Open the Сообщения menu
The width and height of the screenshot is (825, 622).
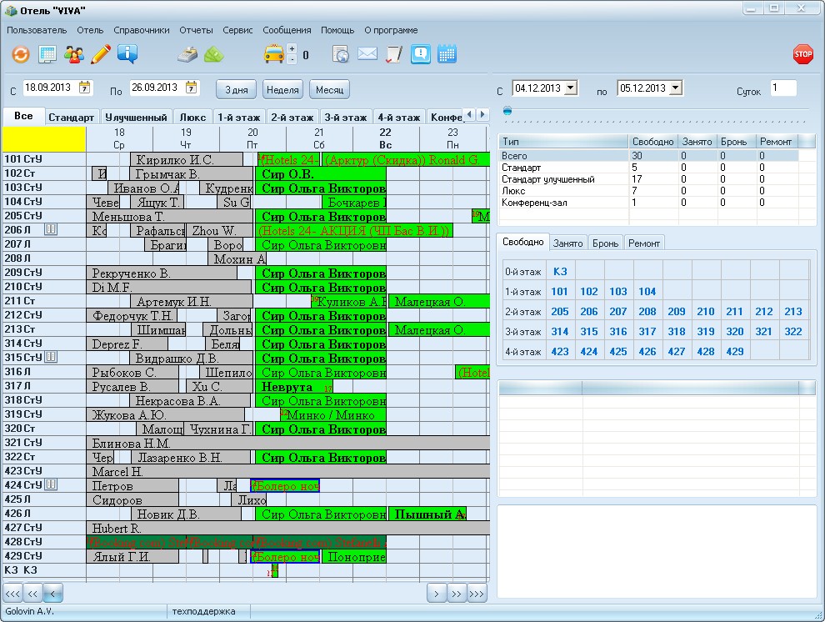287,30
